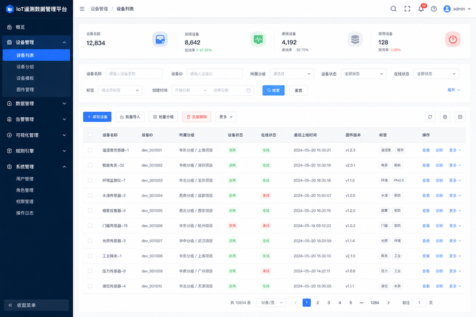Open the 所属分组 dropdown filter

[292, 74]
